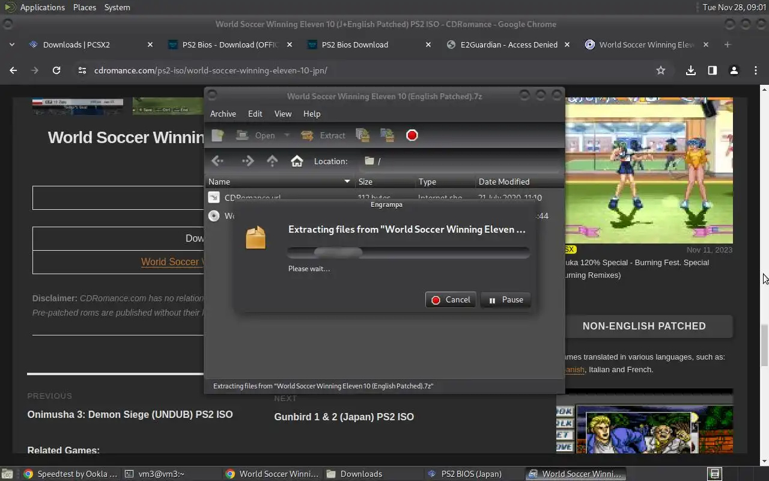Click the show desktop icon in taskbar
The height and width of the screenshot is (481, 769).
(x=7, y=474)
